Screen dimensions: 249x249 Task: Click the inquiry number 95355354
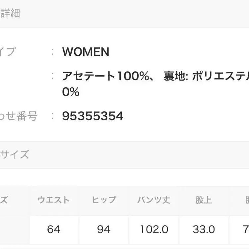93,116
